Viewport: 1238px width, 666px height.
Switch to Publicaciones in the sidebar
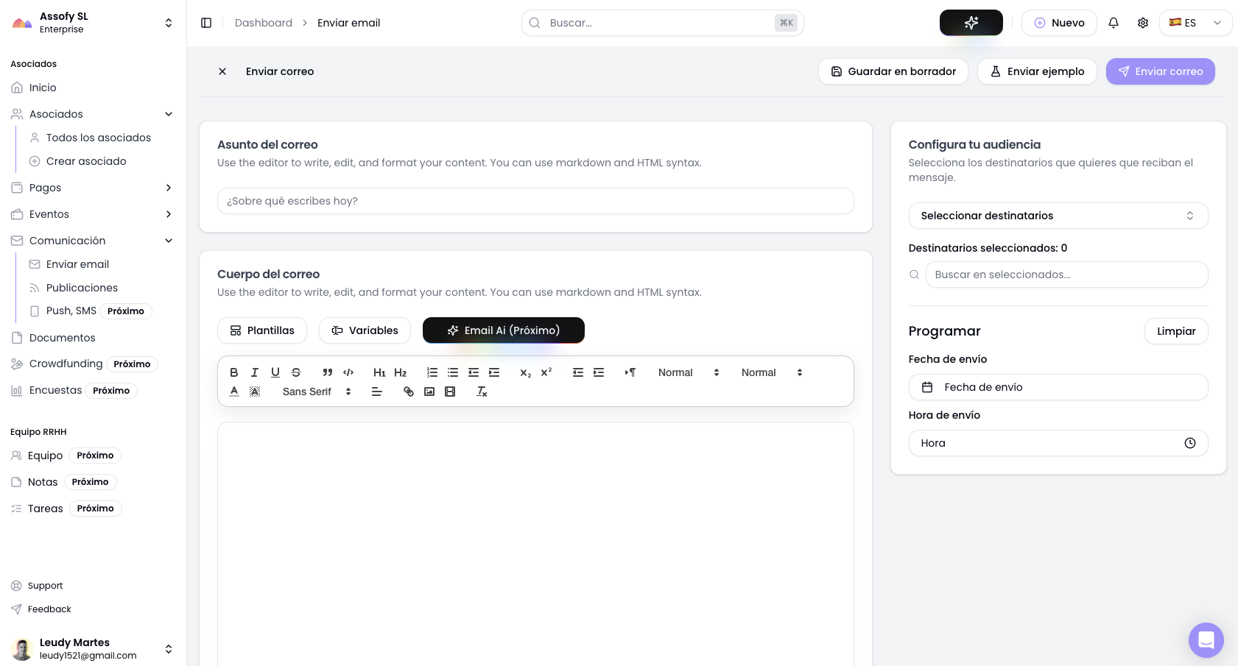[x=82, y=288]
